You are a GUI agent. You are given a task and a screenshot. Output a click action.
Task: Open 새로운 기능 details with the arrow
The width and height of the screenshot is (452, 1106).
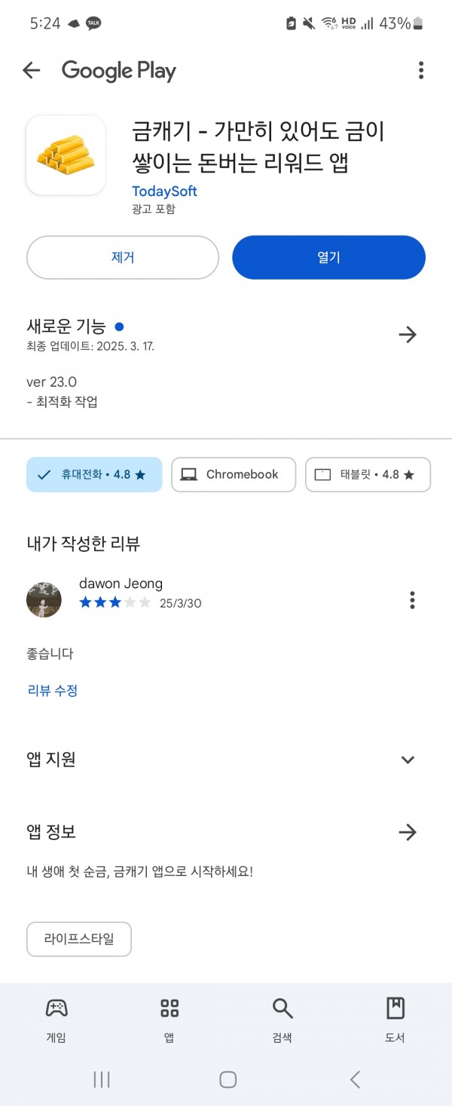pos(408,334)
